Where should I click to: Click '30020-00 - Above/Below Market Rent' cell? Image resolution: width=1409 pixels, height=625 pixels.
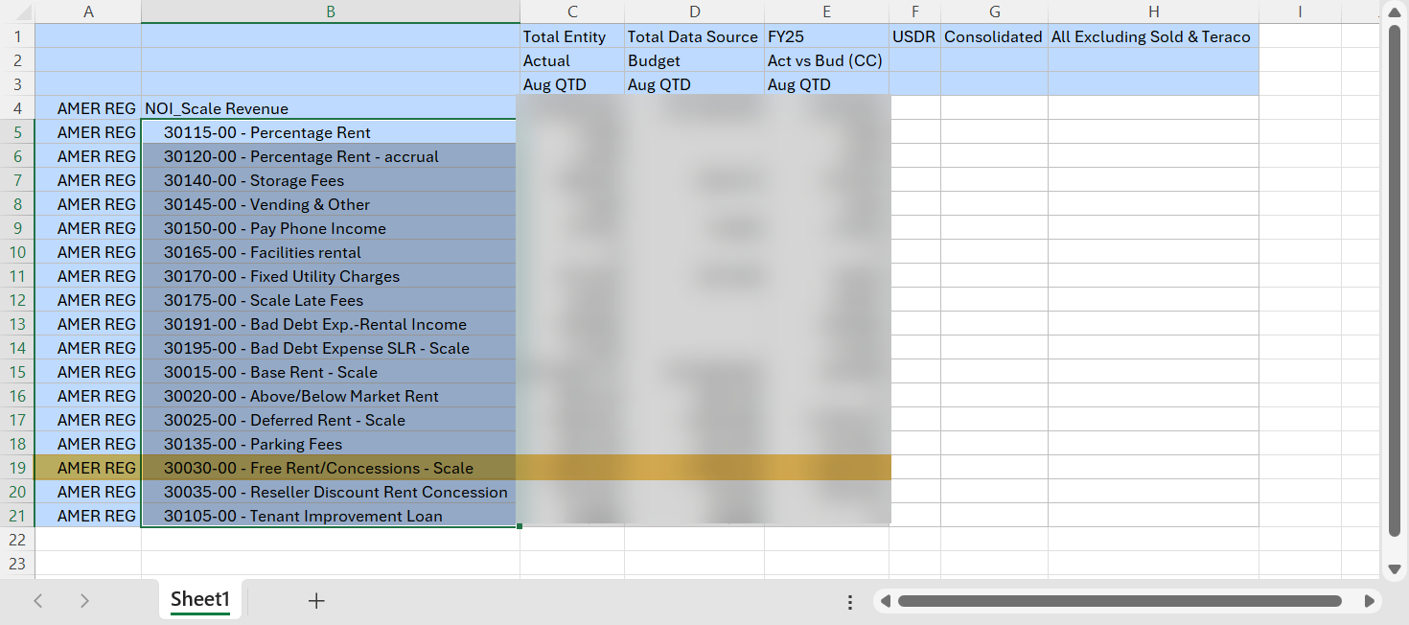(x=331, y=396)
